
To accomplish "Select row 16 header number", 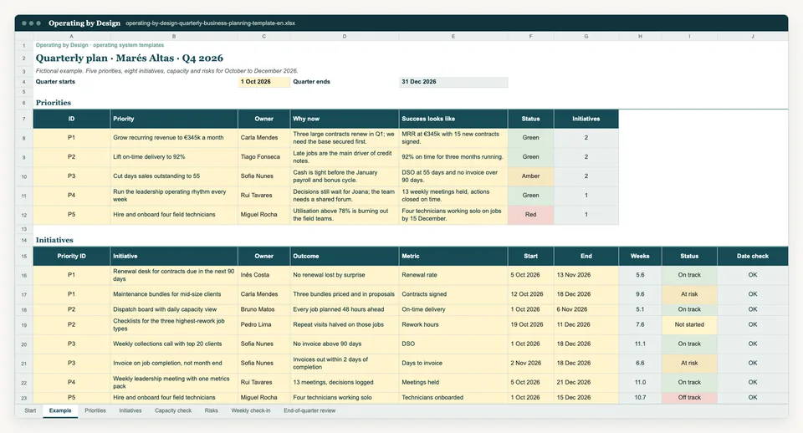I will 24,275.
